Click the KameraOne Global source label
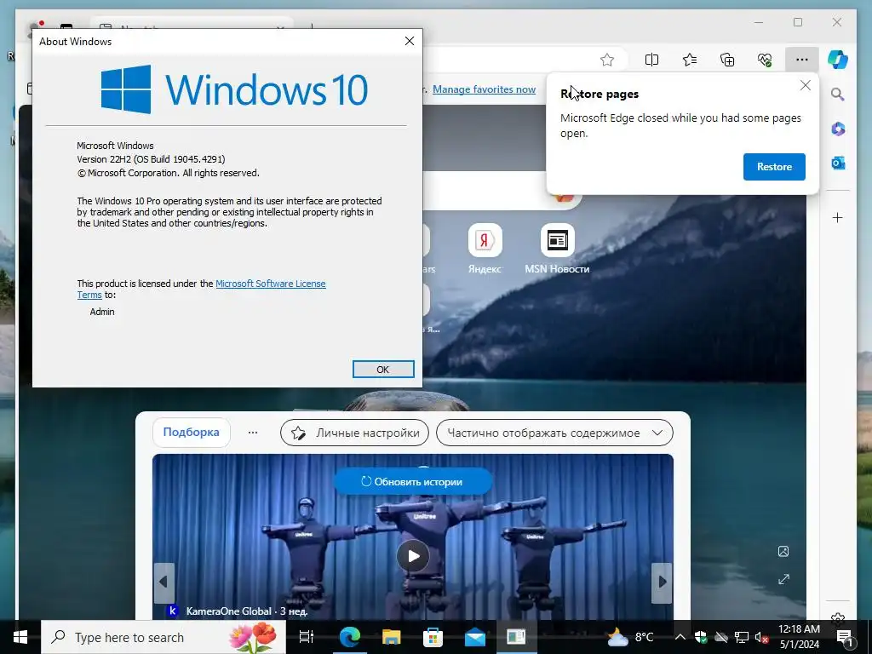The height and width of the screenshot is (654, 872). point(228,611)
